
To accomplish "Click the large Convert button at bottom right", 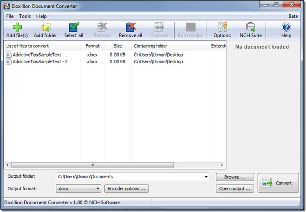I will (x=278, y=183).
